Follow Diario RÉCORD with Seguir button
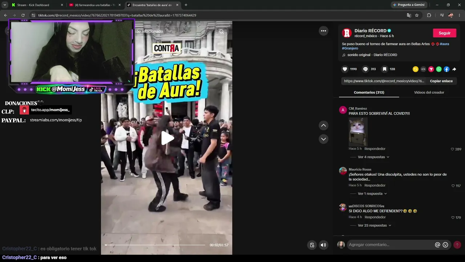The height and width of the screenshot is (262, 465). point(444,33)
